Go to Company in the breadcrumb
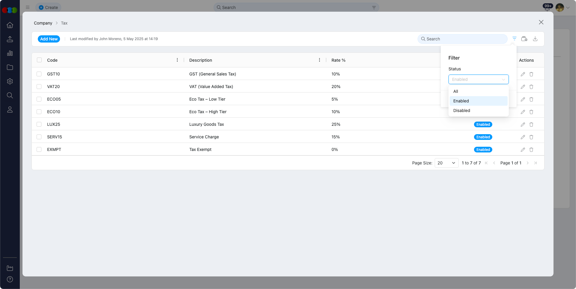 point(43,23)
